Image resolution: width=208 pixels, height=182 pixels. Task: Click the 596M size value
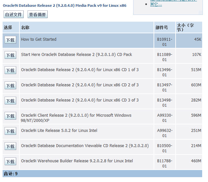click(x=196, y=115)
